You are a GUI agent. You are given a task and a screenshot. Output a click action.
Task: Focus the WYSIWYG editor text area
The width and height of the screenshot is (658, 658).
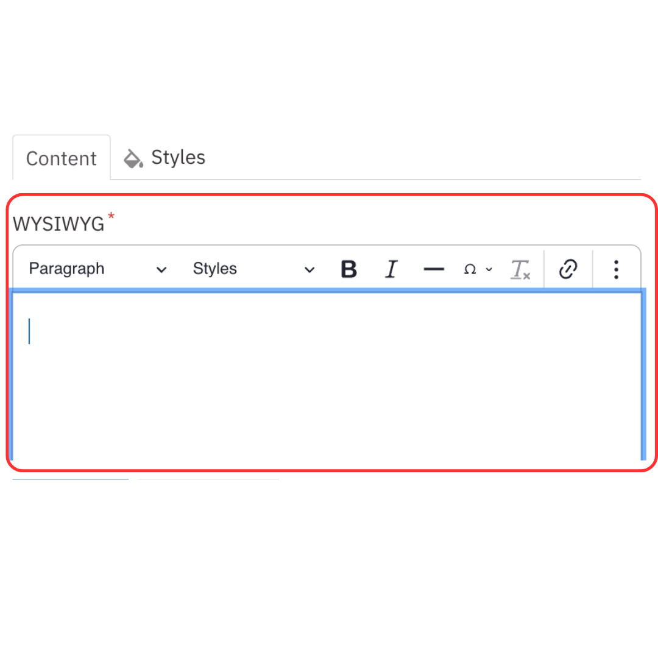click(327, 375)
